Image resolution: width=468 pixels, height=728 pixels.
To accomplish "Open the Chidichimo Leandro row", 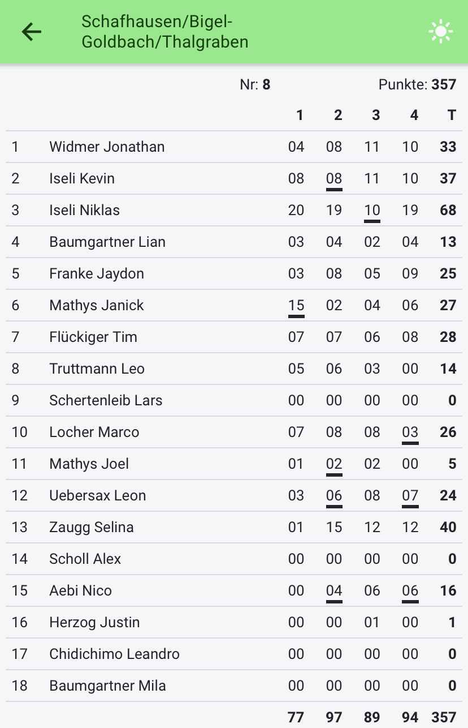I will [234, 654].
